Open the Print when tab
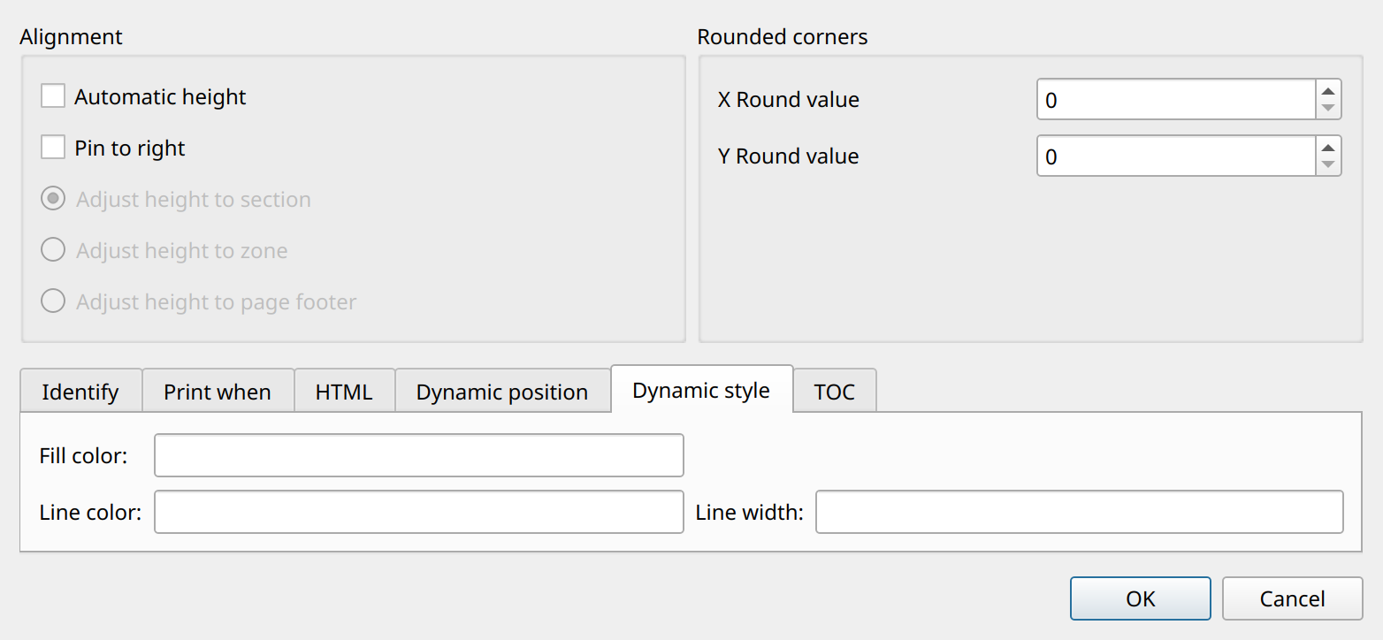The image size is (1383, 640). [218, 391]
